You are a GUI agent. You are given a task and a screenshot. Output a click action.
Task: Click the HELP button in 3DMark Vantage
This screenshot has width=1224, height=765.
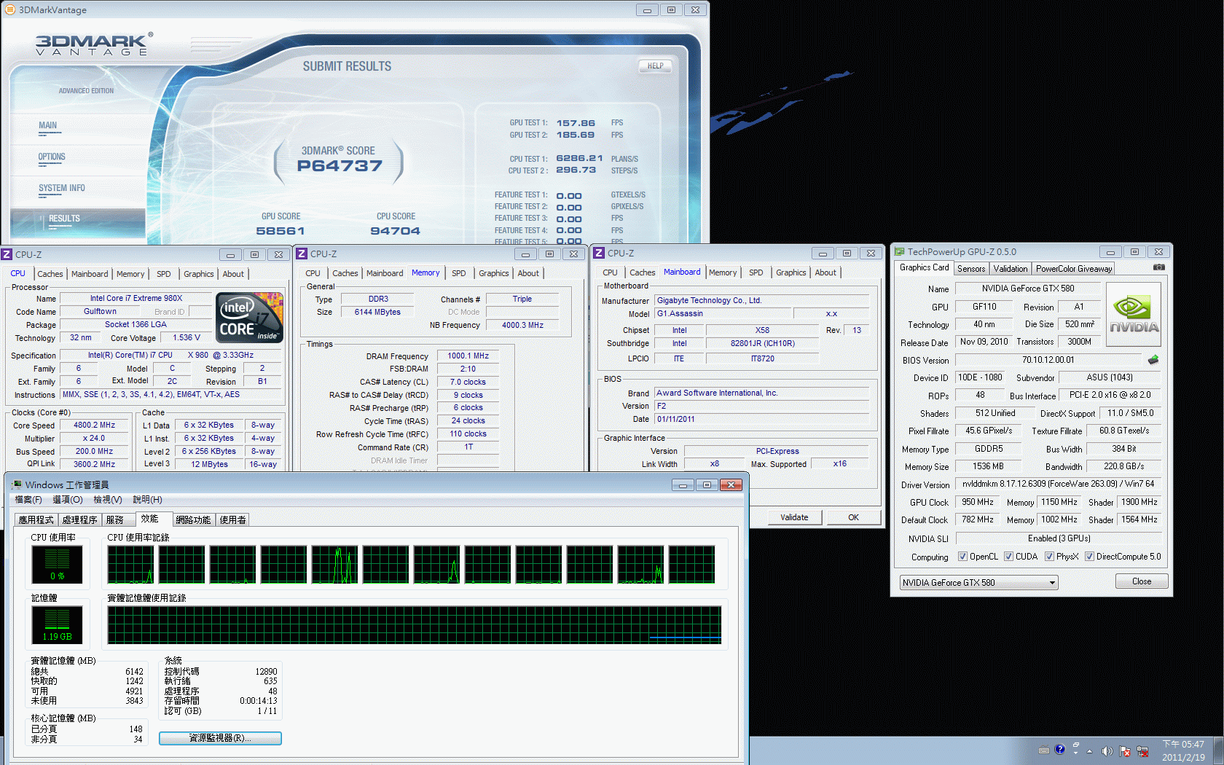(x=655, y=66)
